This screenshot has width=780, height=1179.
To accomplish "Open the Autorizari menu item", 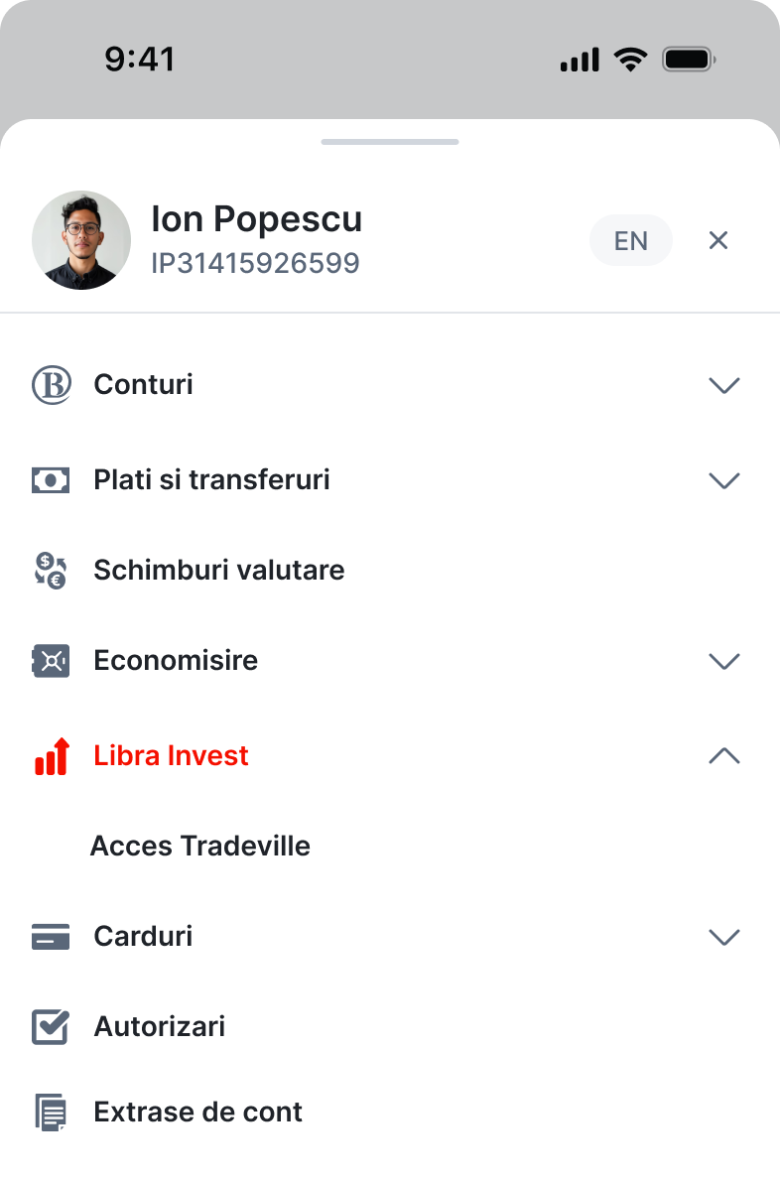I will pyautogui.click(x=160, y=1026).
